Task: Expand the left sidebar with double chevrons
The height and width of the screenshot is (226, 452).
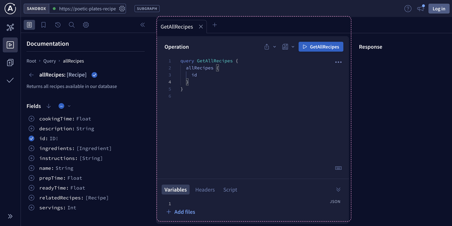Action: tap(10, 216)
